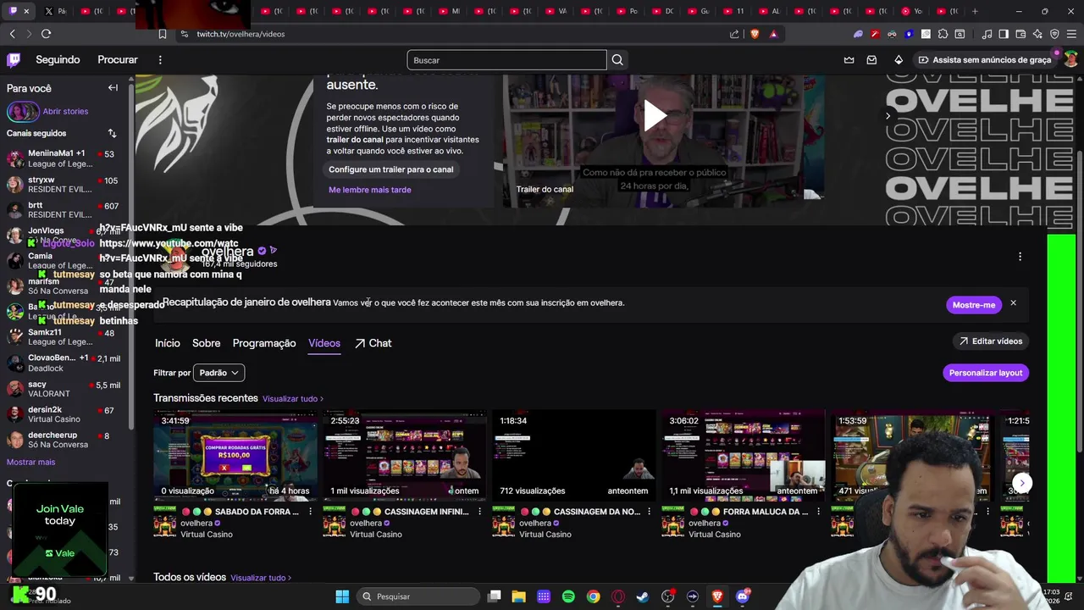This screenshot has height=610, width=1084.
Task: Focus the Buscar search field
Action: [506, 60]
